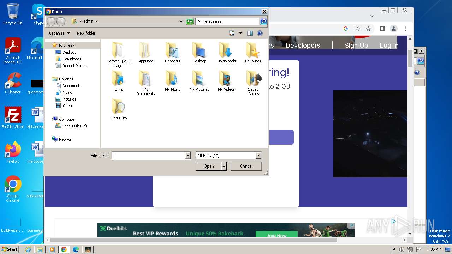Click Sign Up link on the web page

[x=356, y=46]
